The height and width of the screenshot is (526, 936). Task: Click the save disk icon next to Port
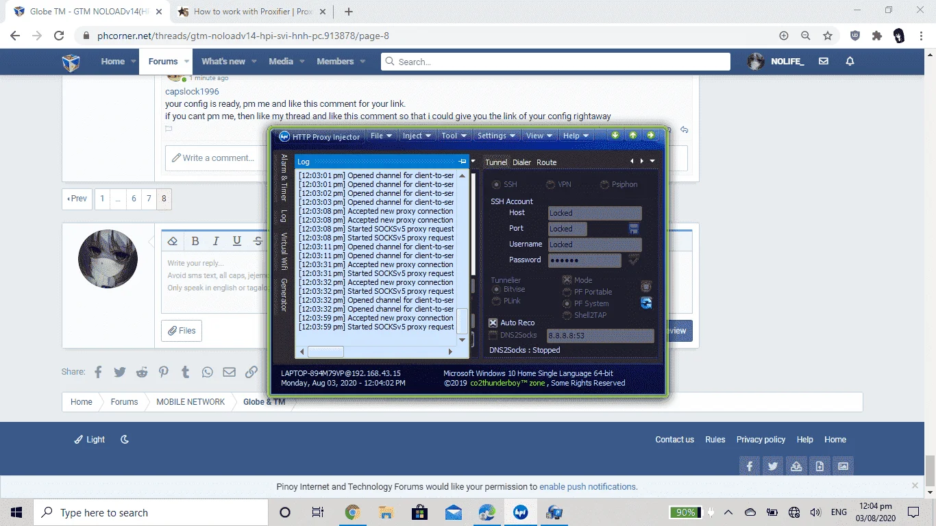(x=634, y=228)
